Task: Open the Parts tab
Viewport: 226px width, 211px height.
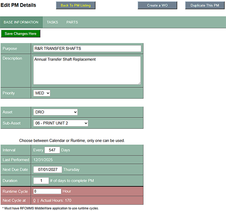Action: 72,22
